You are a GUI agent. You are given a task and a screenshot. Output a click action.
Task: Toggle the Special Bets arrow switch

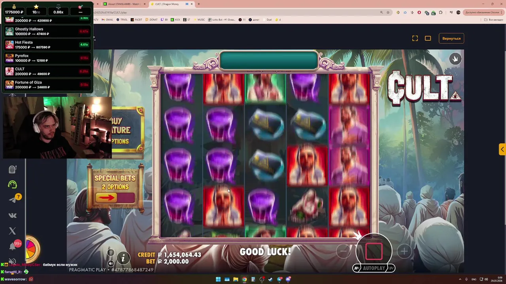(x=115, y=197)
